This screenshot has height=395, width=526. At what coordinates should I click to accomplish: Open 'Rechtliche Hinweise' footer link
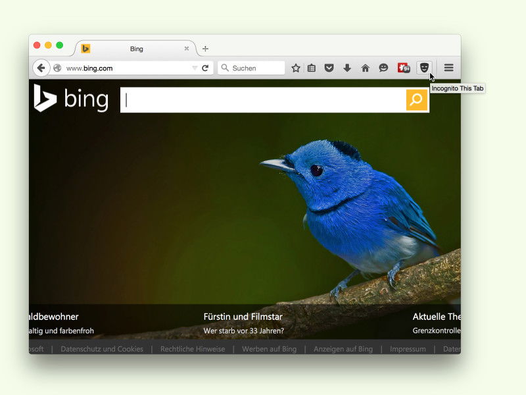[193, 349]
